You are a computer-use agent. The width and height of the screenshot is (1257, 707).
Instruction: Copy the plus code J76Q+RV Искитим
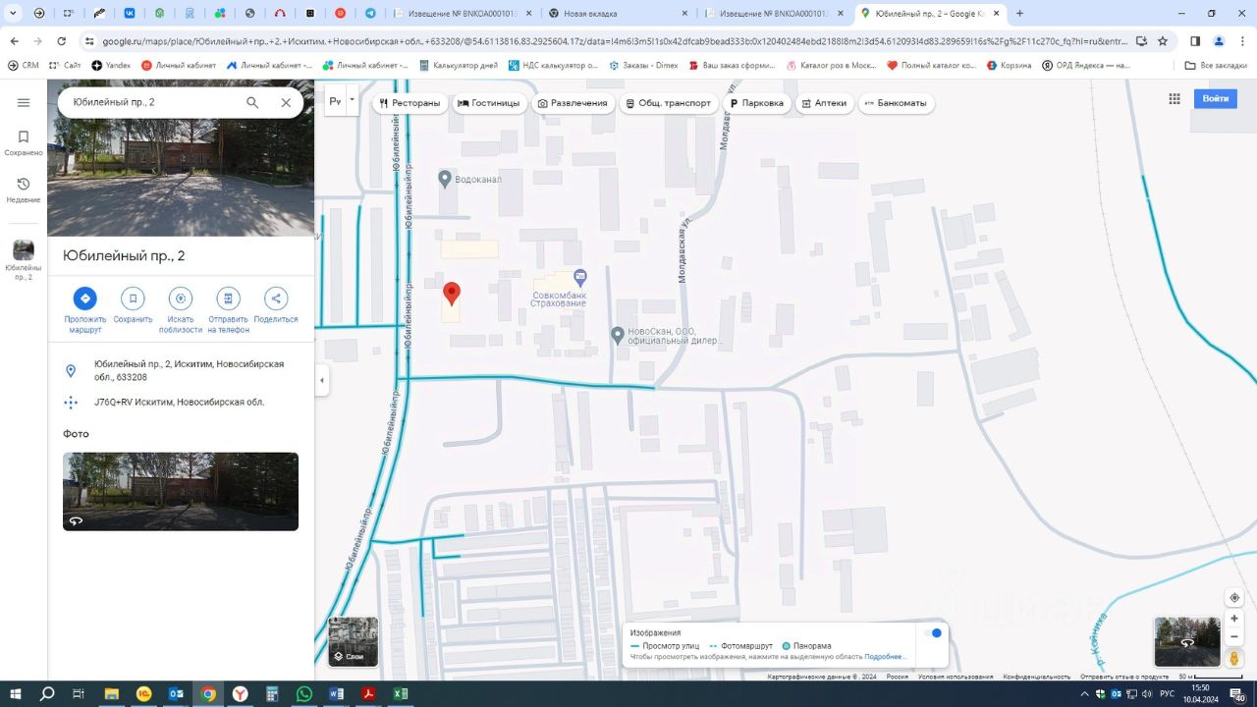[179, 403]
